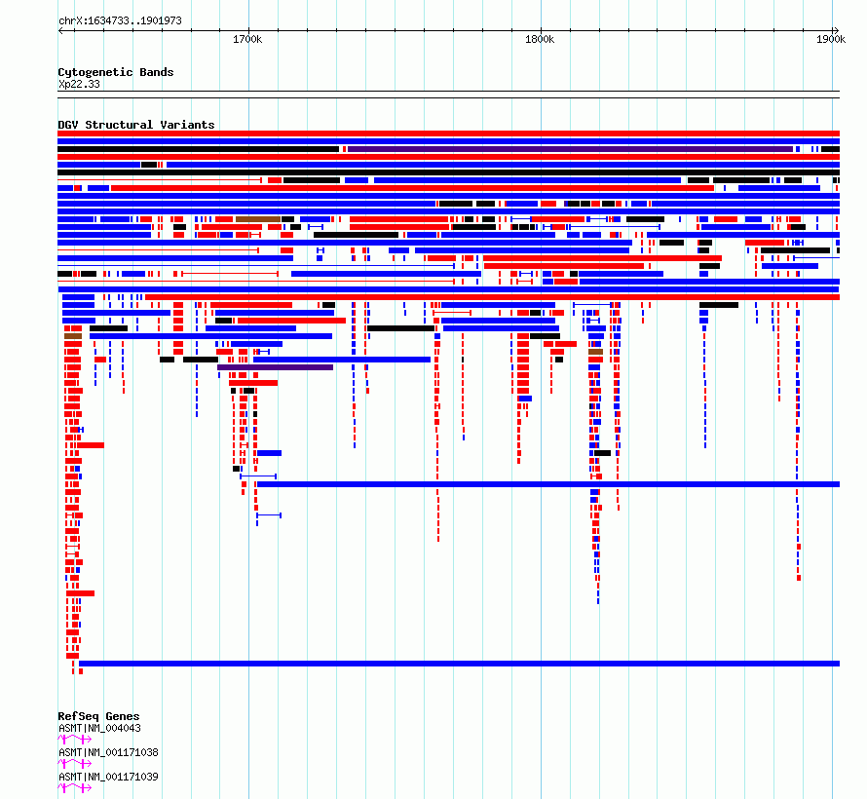This screenshot has width=867, height=799.
Task: Select the magenta gene glyph under ASMT|NM_001171038
Action: (75, 764)
